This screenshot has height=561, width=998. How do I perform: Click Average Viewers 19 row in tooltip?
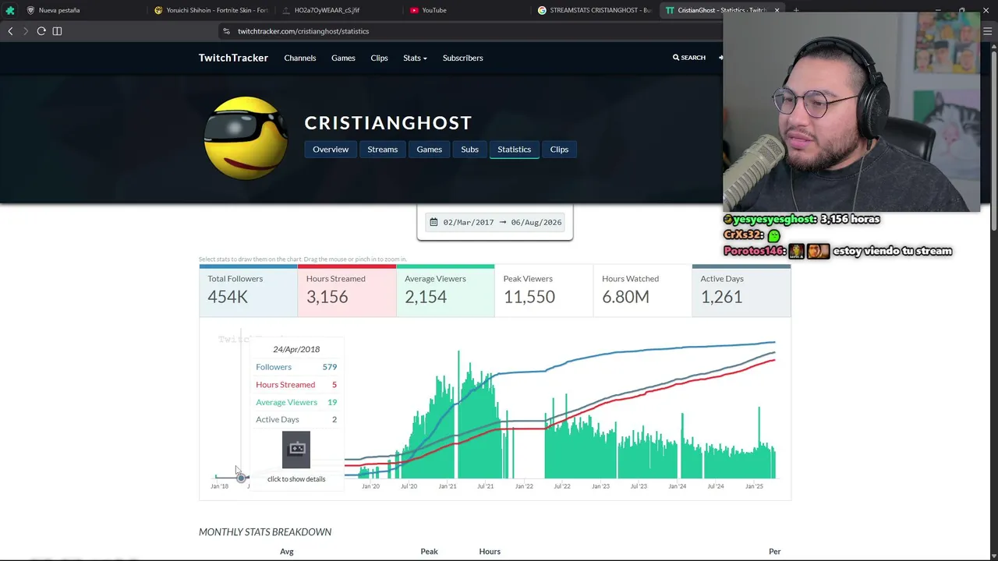(x=296, y=402)
